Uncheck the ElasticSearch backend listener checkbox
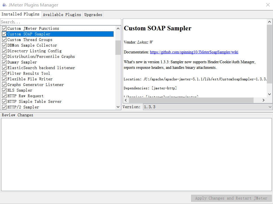273x204 pixels. [4, 68]
